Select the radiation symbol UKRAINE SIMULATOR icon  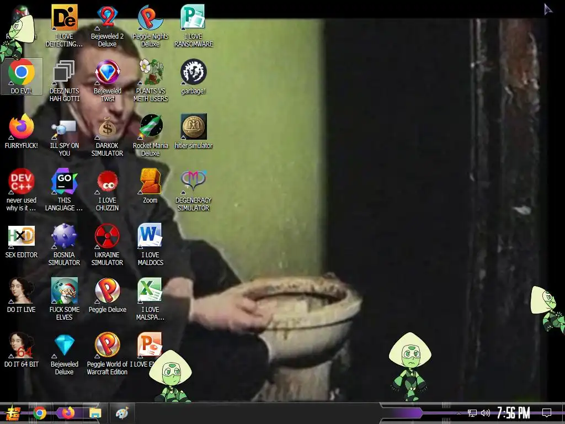tap(107, 236)
